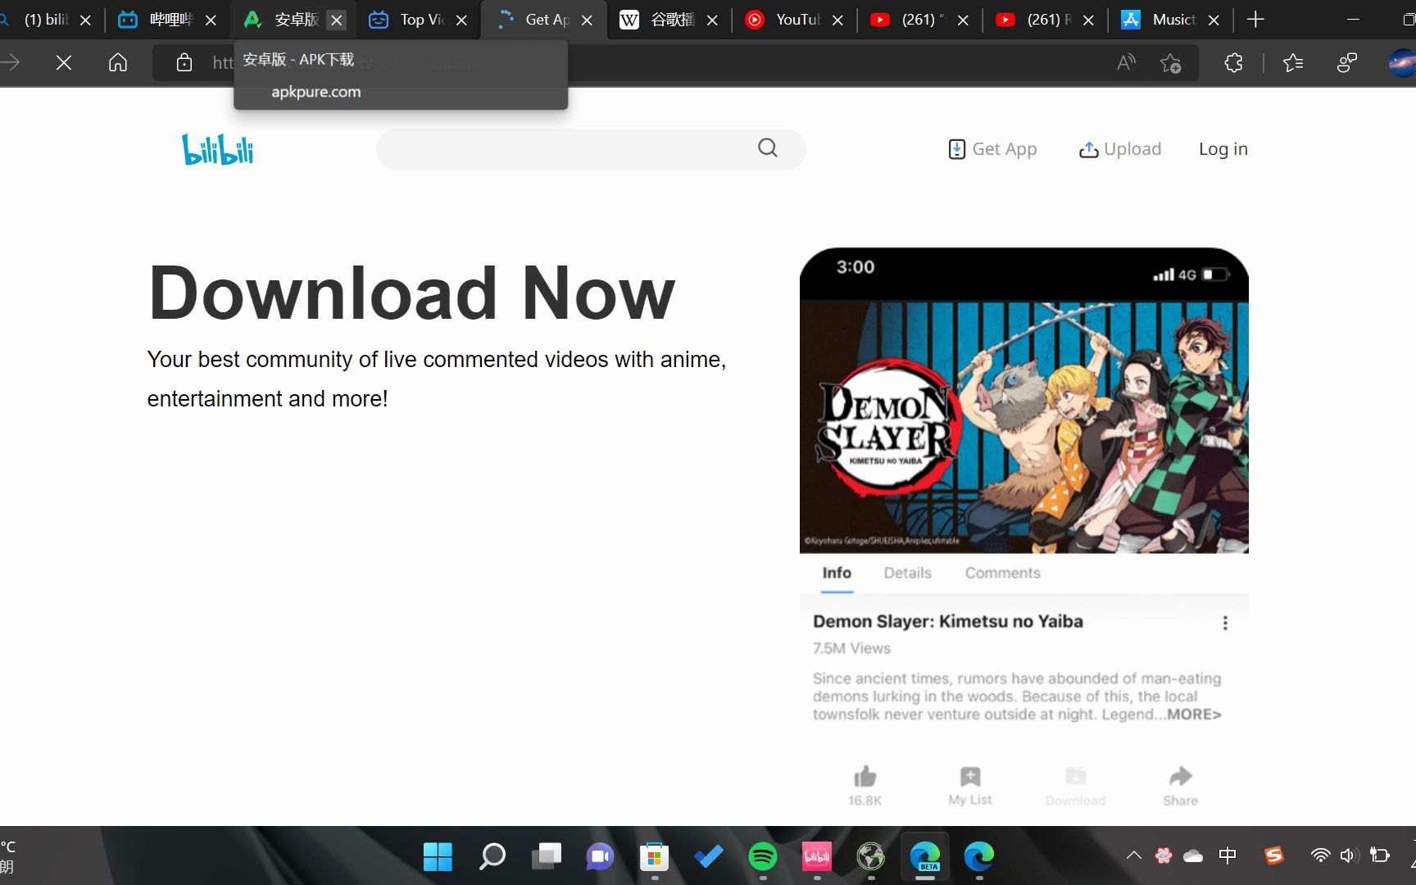The image size is (1416, 885).
Task: Switch to the Comments tab
Action: [x=1002, y=573]
